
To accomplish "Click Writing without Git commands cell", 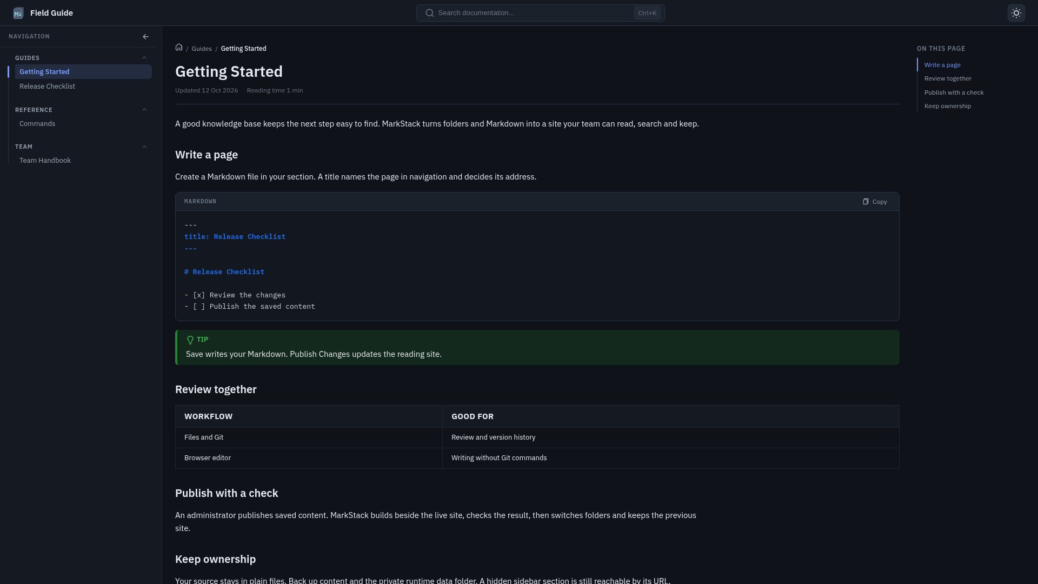I will coord(671,458).
